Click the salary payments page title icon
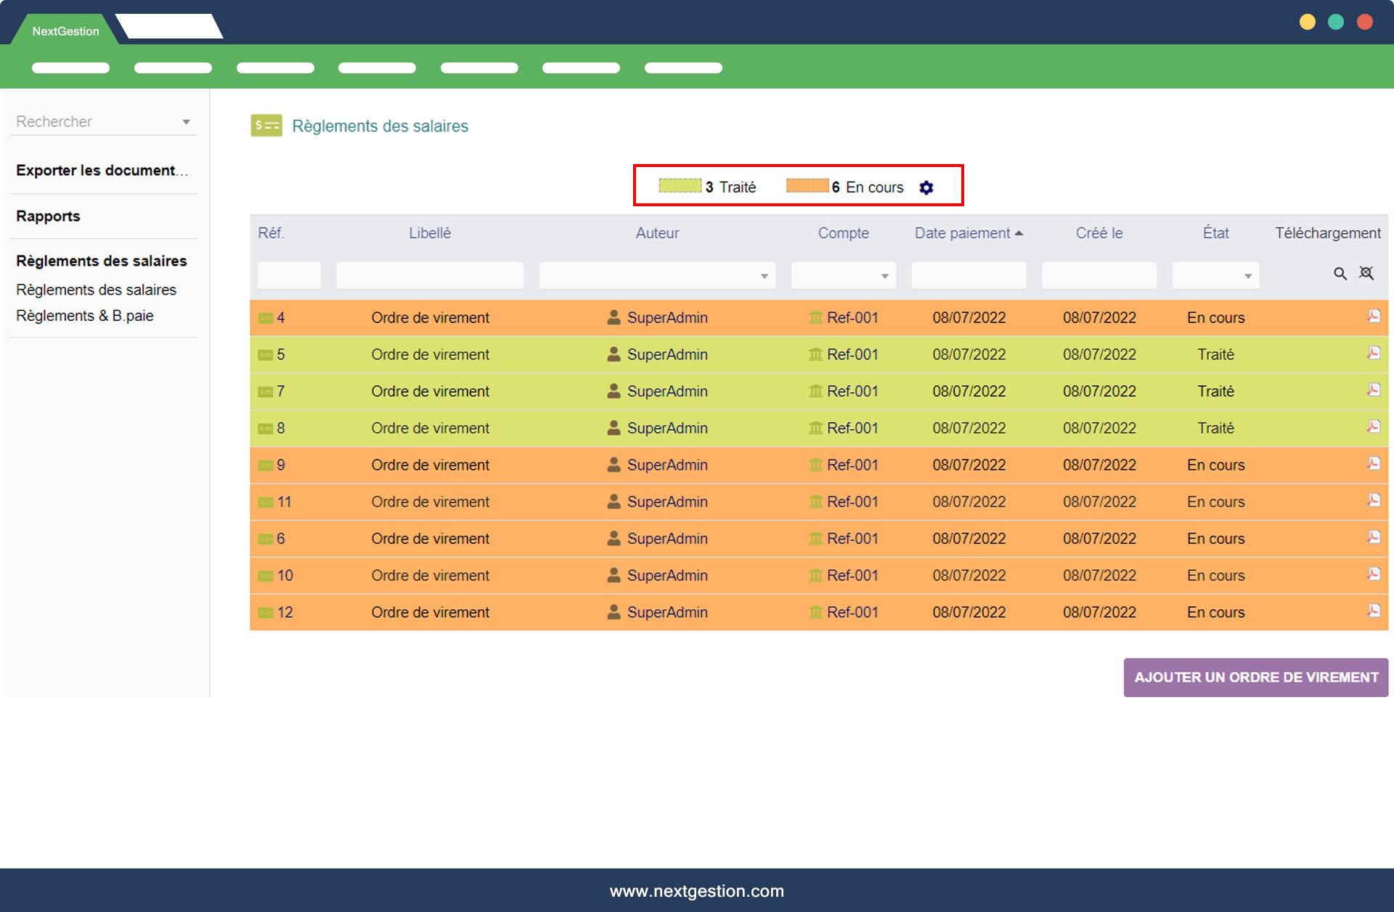 click(266, 126)
